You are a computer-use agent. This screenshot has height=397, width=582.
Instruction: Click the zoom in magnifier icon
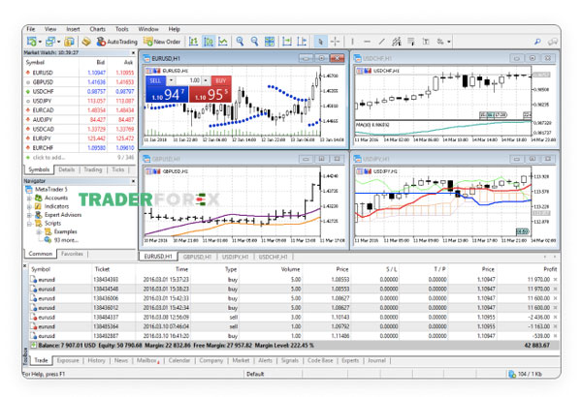point(241,42)
